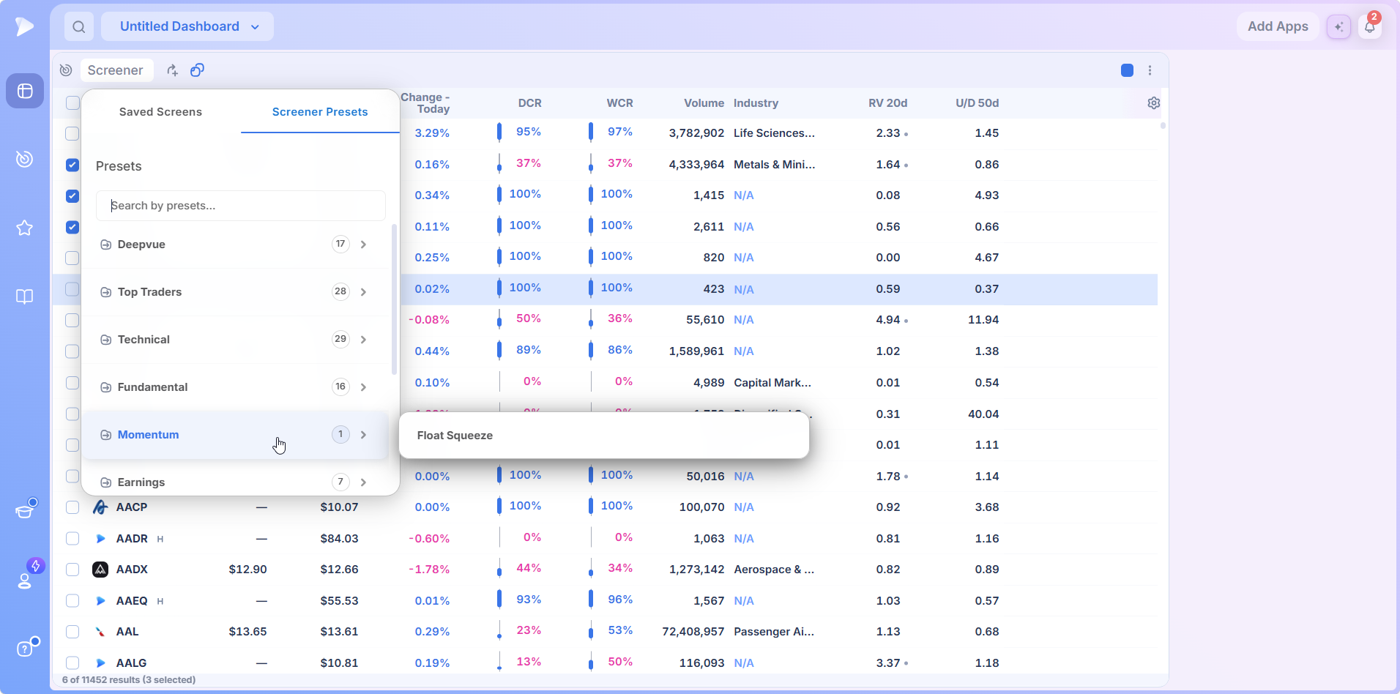Check the AADX row checkbox
Image resolution: width=1400 pixels, height=694 pixels.
coord(72,570)
